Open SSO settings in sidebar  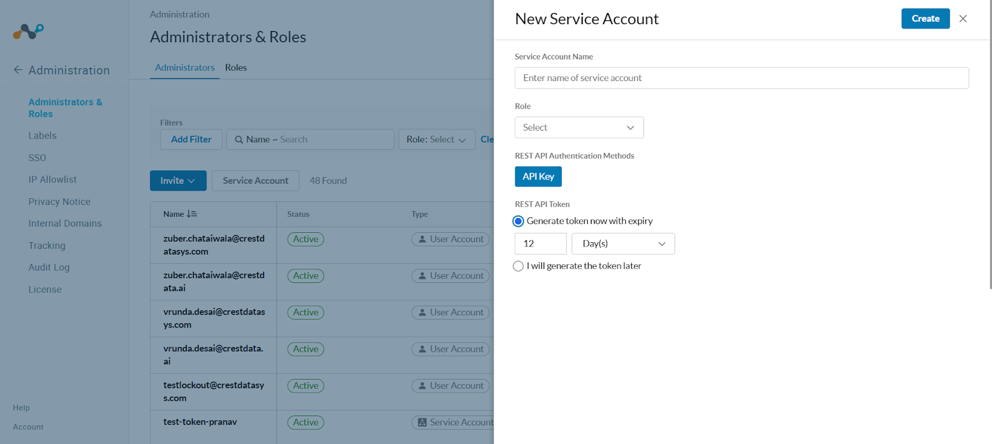pyautogui.click(x=37, y=158)
